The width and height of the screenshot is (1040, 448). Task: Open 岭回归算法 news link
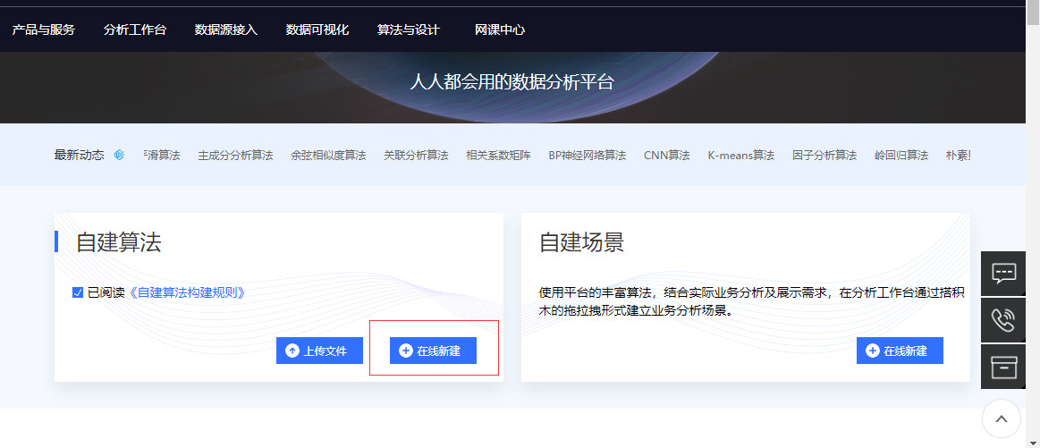click(901, 156)
